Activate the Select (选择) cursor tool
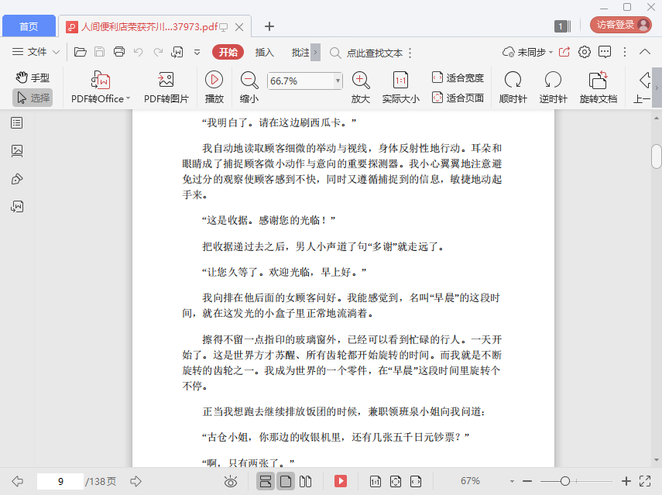Screen dimensions: 662x495 click(x=33, y=98)
